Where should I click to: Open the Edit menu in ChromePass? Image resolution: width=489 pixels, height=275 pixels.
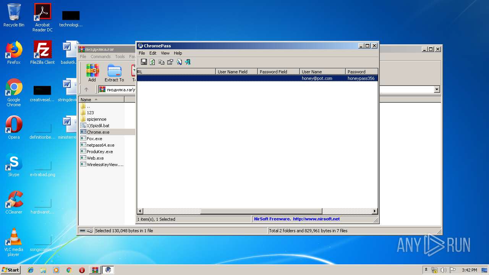[153, 53]
